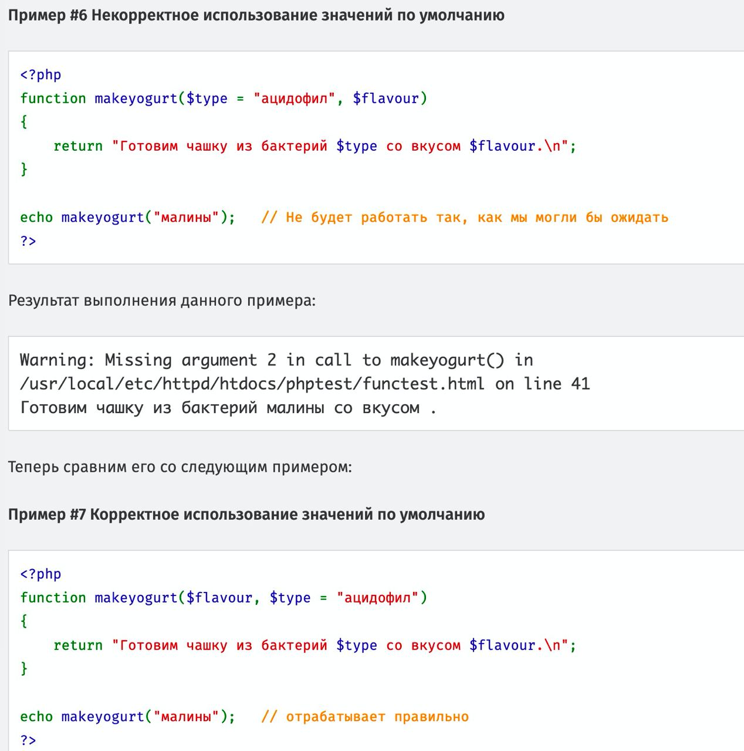This screenshot has height=751, width=744.
Task: Click the opening <?php tag in Example 7
Action: [40, 574]
